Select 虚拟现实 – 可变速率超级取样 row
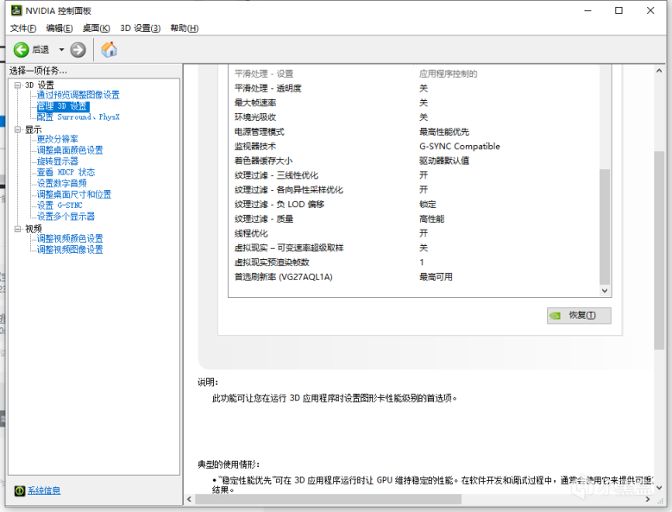672x512 pixels. [414, 248]
